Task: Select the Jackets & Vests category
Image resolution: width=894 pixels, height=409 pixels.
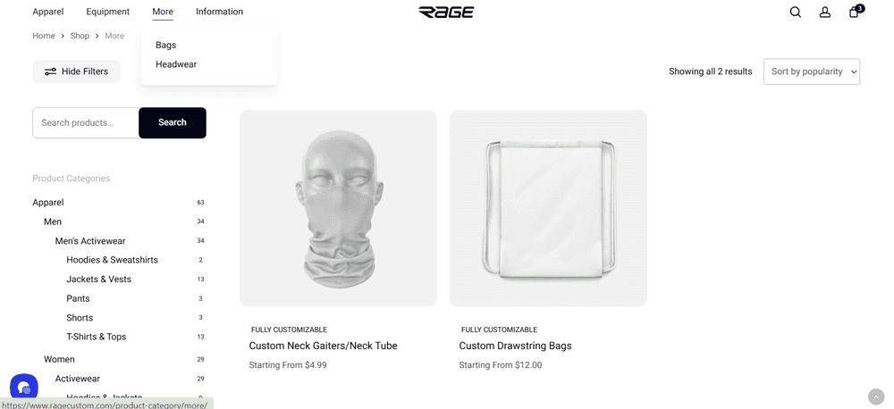Action: (98, 280)
